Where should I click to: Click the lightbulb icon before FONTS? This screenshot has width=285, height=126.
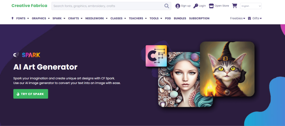(13, 18)
